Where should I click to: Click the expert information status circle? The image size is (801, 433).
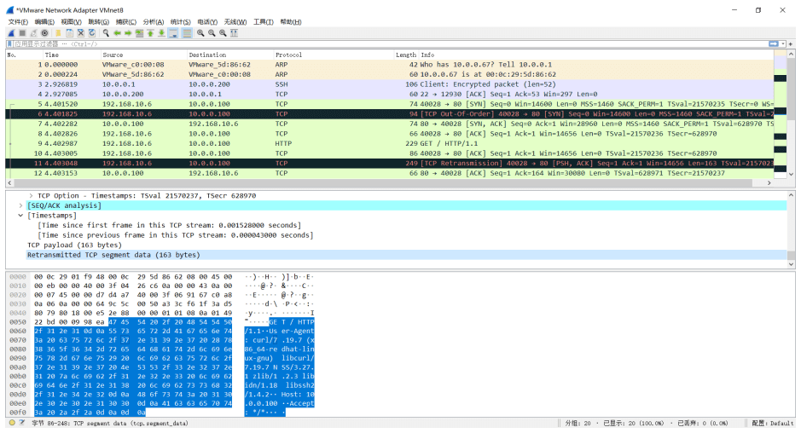[12, 423]
